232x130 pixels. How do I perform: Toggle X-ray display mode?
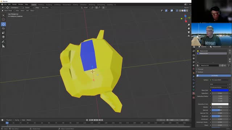pos(177,10)
